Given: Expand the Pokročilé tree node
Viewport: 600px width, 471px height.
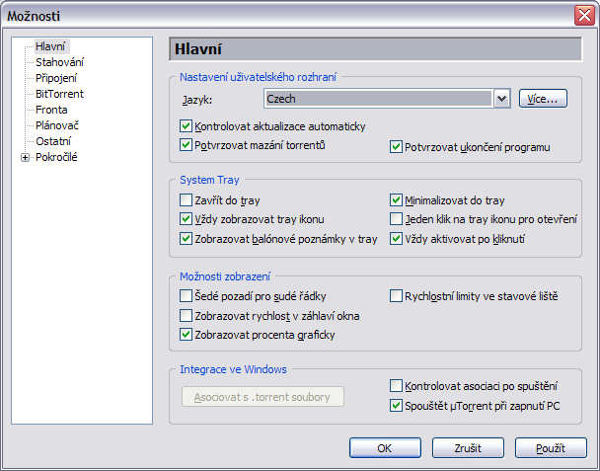Looking at the screenshot, I should click(x=25, y=157).
